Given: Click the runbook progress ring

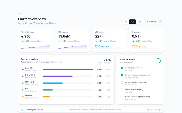Looking at the screenshot, I should [x=158, y=61].
